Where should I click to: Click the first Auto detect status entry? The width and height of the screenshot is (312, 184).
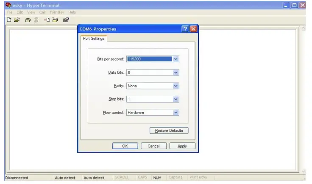65,178
